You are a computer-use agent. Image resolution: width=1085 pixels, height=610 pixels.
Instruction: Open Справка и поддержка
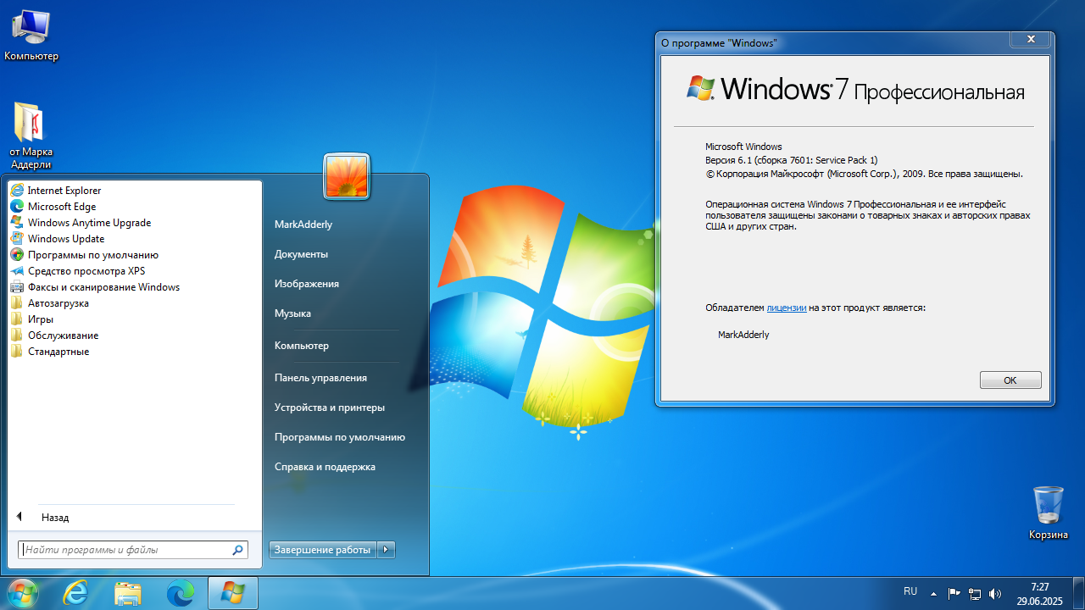click(x=325, y=467)
